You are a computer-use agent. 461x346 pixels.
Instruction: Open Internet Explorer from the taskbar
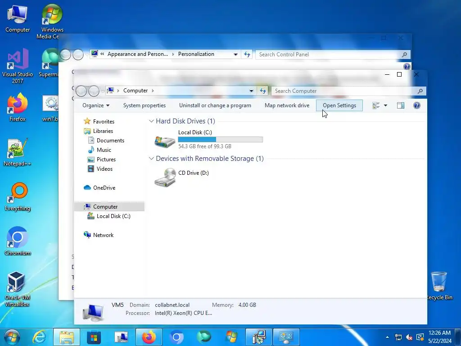[39, 337]
